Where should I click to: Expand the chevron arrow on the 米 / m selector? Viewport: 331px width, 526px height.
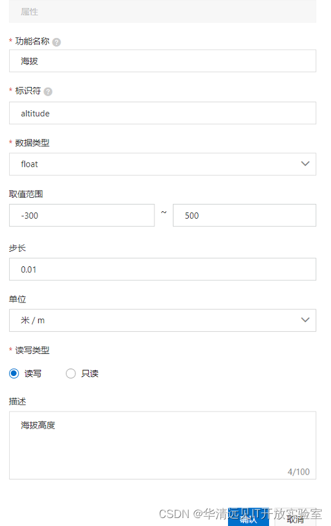[305, 320]
